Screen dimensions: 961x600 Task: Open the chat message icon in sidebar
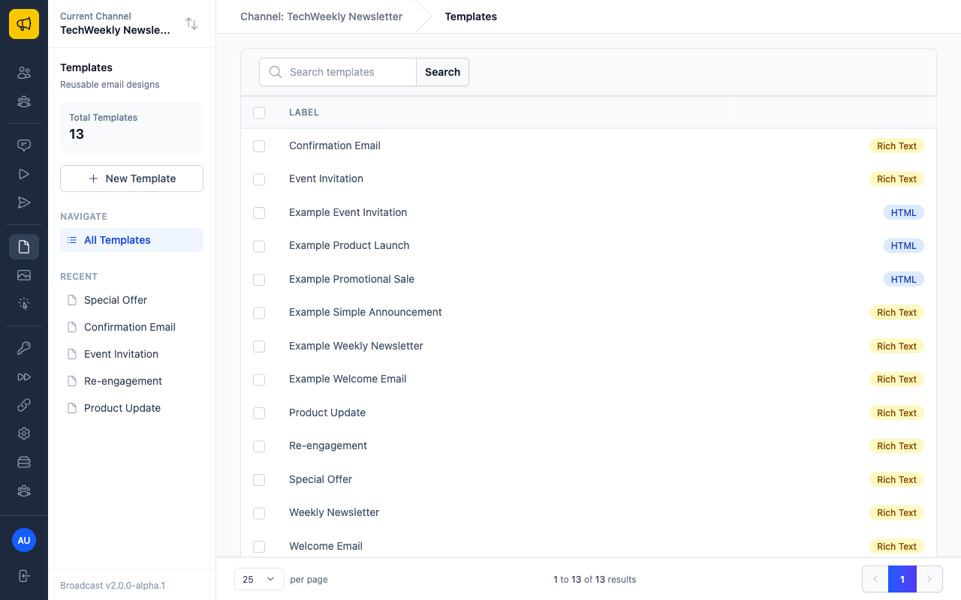tap(24, 145)
